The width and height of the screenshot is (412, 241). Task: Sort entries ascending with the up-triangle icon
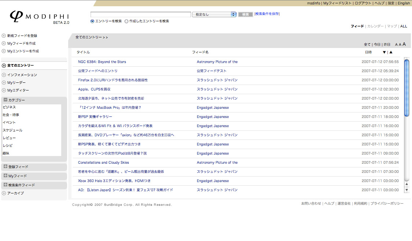point(391,52)
